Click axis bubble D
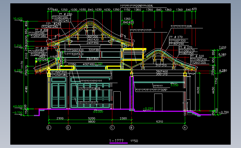 pos(68,127)
